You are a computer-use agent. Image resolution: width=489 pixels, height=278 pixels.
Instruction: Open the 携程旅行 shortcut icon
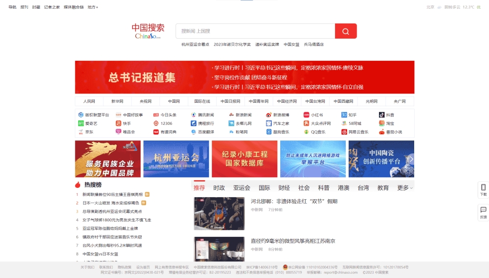click(193, 123)
